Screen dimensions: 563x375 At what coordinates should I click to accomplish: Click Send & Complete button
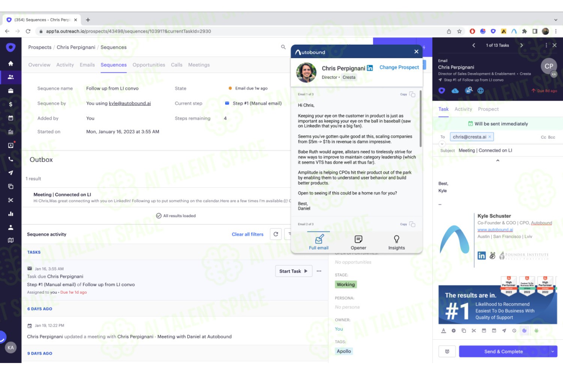point(503,351)
